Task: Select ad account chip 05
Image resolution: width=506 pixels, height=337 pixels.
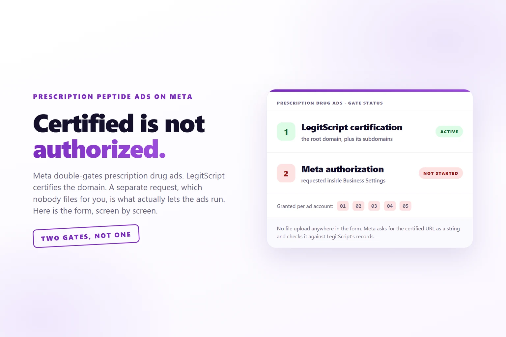Action: [x=406, y=206]
